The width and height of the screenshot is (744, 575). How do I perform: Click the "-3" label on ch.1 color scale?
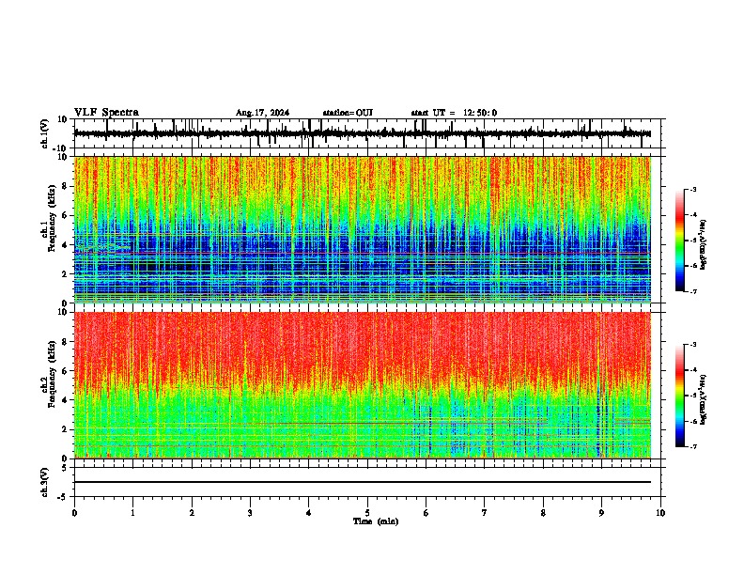(x=692, y=189)
